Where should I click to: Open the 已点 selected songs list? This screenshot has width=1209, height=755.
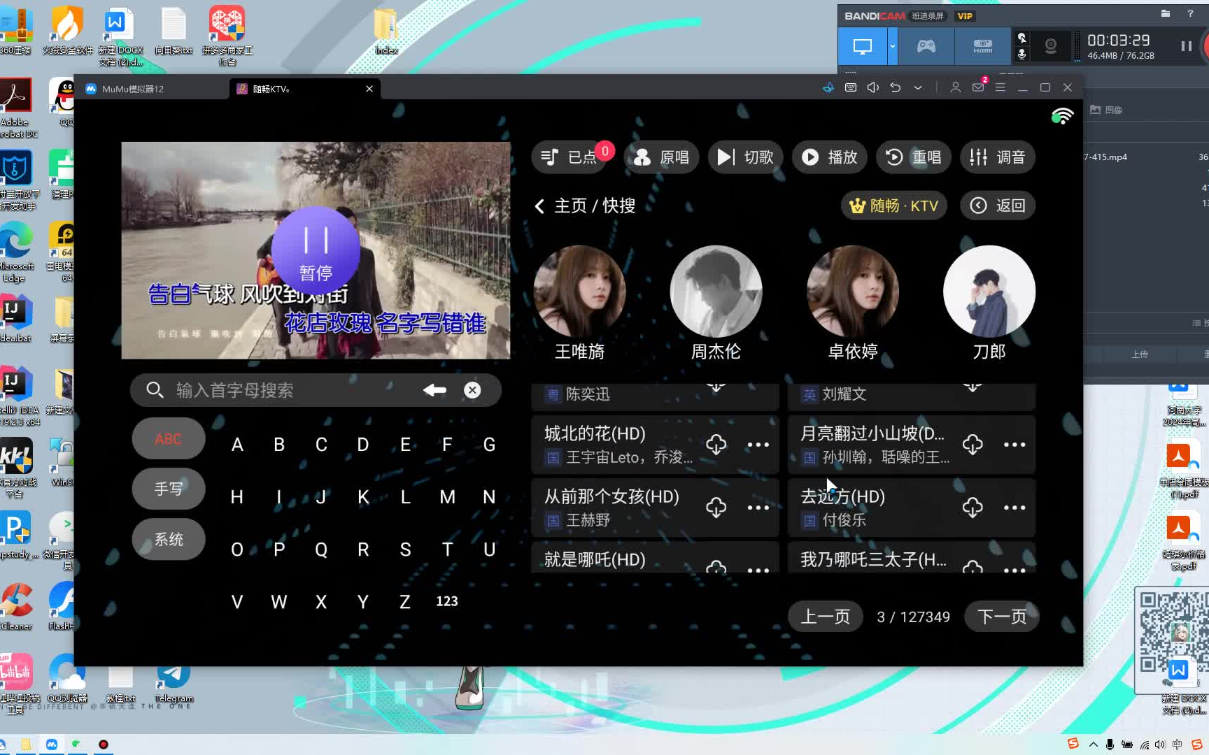(x=572, y=157)
